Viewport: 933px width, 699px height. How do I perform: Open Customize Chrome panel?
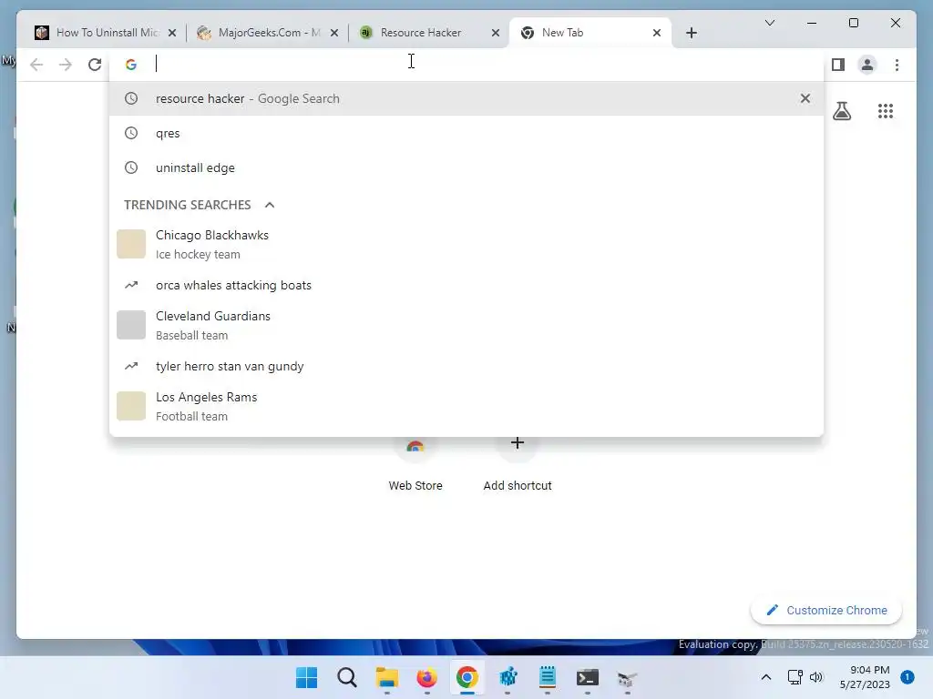826,611
